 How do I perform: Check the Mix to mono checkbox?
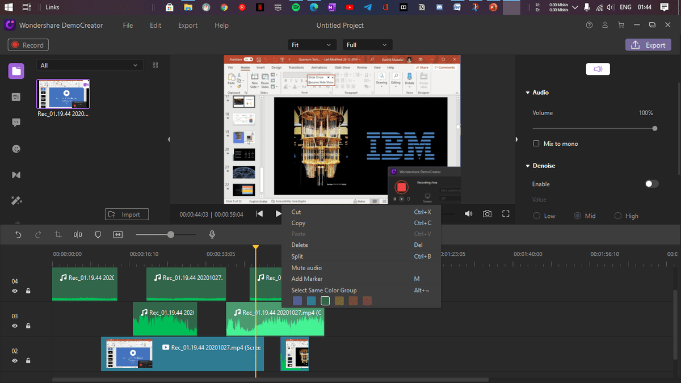point(536,144)
